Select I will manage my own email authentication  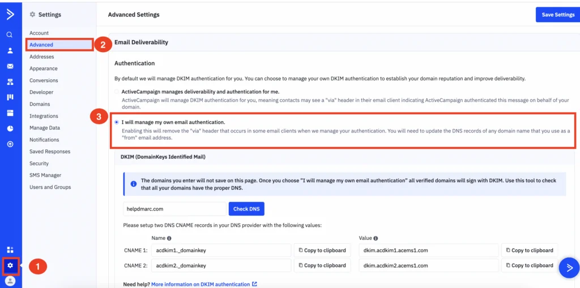pos(117,122)
